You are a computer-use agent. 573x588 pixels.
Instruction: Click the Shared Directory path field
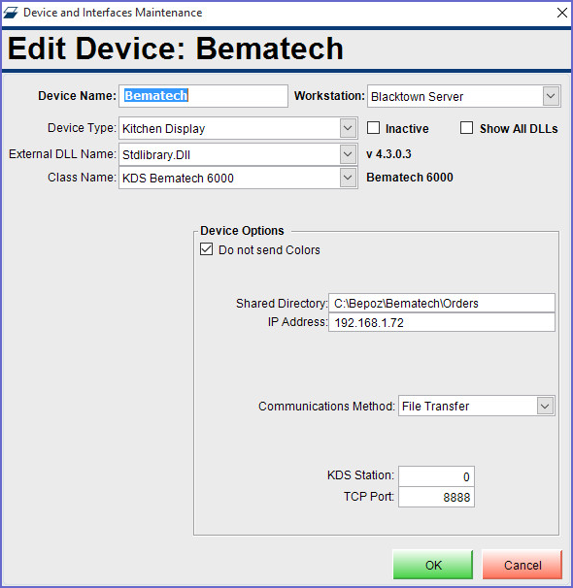tap(442, 303)
